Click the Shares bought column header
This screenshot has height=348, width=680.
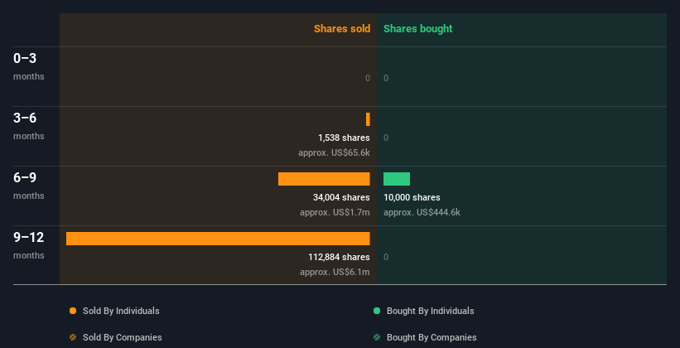(418, 29)
